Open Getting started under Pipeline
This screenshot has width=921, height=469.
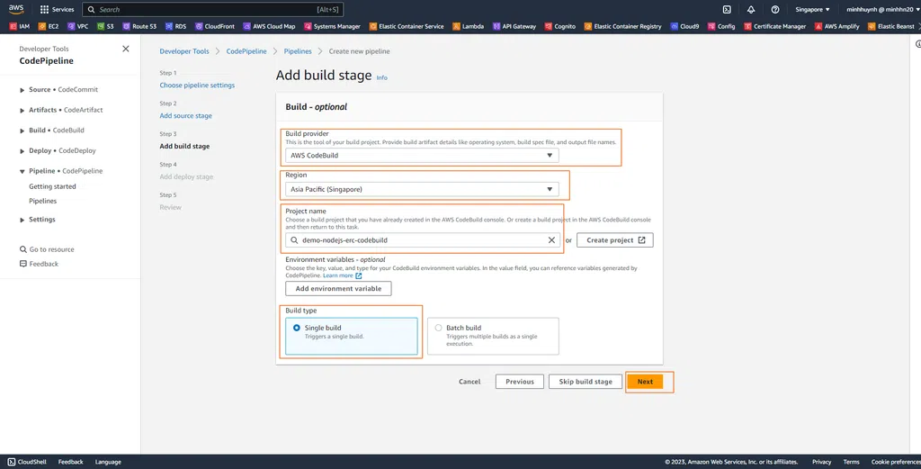(x=52, y=186)
